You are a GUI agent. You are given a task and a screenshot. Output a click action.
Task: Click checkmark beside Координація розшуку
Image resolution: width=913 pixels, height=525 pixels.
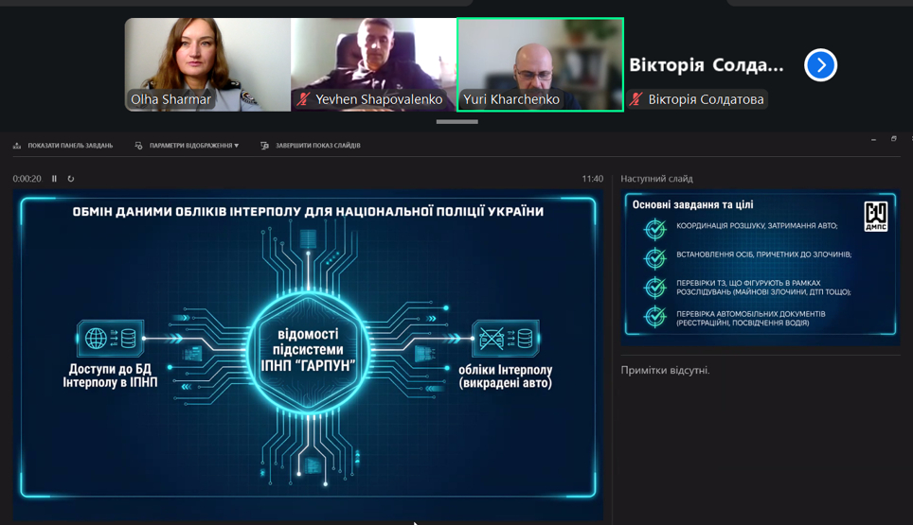pyautogui.click(x=655, y=229)
